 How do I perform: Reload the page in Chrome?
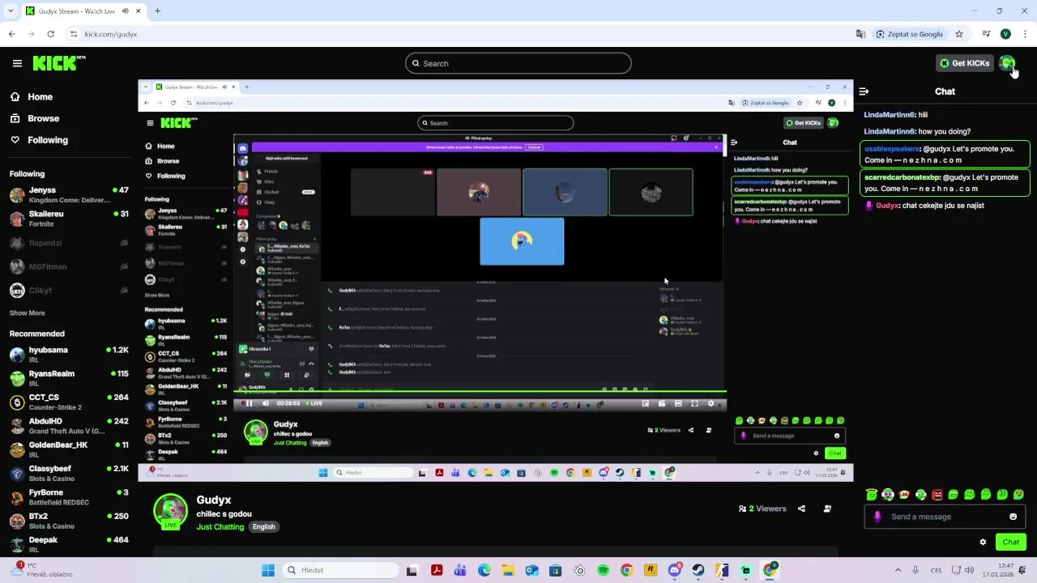[50, 34]
